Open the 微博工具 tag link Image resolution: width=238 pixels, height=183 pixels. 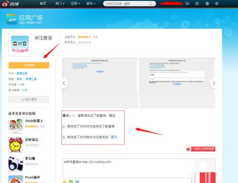tap(31, 79)
